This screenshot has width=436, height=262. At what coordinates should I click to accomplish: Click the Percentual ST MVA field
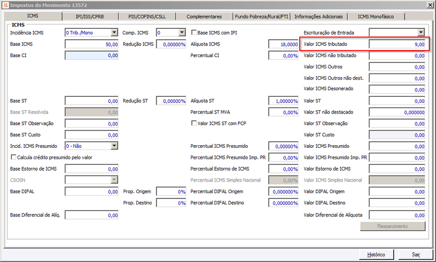283,112
